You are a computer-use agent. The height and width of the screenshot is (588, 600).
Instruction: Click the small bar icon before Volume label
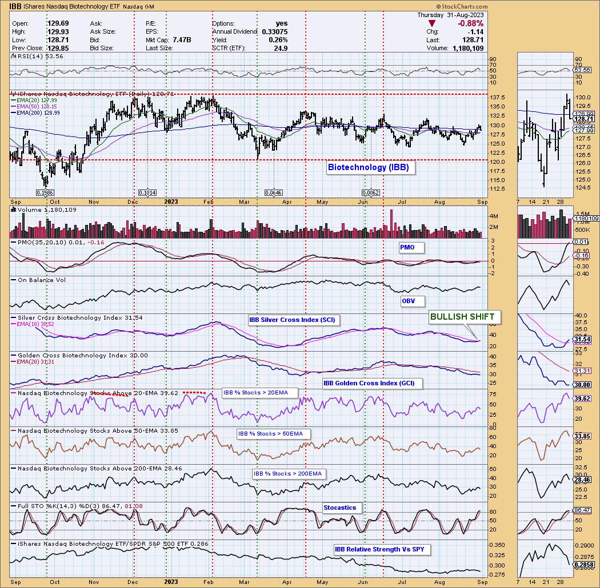pyautogui.click(x=13, y=210)
